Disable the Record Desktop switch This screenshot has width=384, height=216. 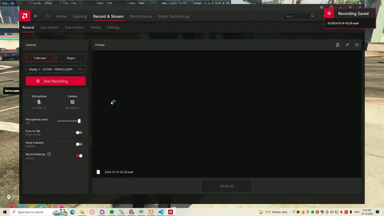(x=79, y=156)
